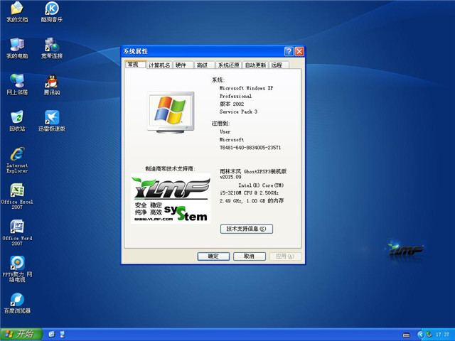
Task: Open 酷狗音乐 desktop shortcut
Action: 52,11
